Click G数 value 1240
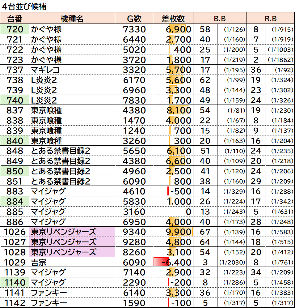This screenshot has height=308, width=295. click(134, 130)
